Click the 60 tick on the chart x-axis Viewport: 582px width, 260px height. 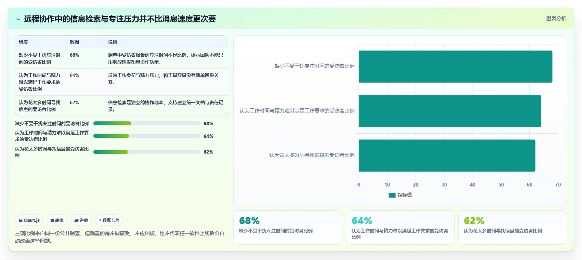(x=529, y=185)
